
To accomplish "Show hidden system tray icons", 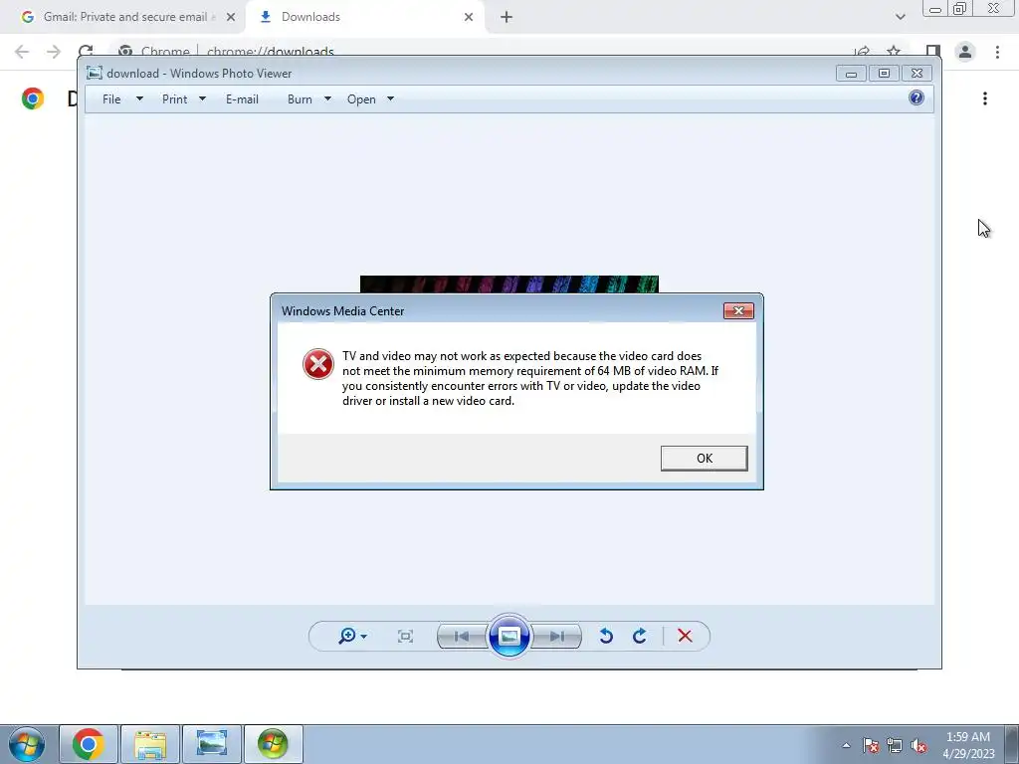I will click(x=846, y=745).
